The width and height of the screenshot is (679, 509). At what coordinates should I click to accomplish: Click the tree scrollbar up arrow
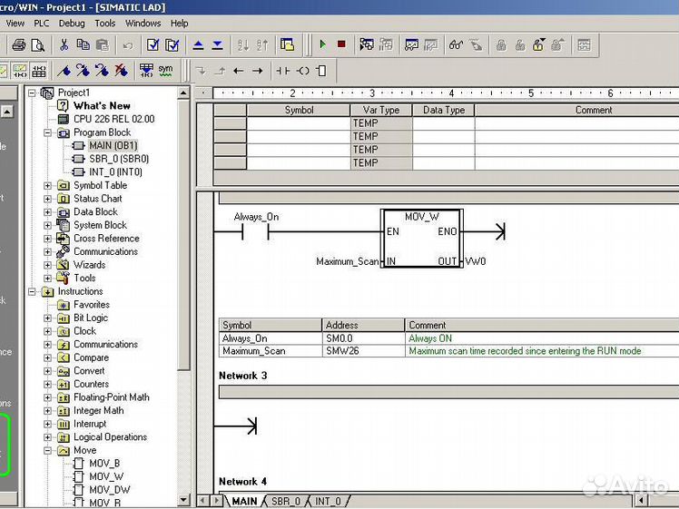pyautogui.click(x=183, y=93)
